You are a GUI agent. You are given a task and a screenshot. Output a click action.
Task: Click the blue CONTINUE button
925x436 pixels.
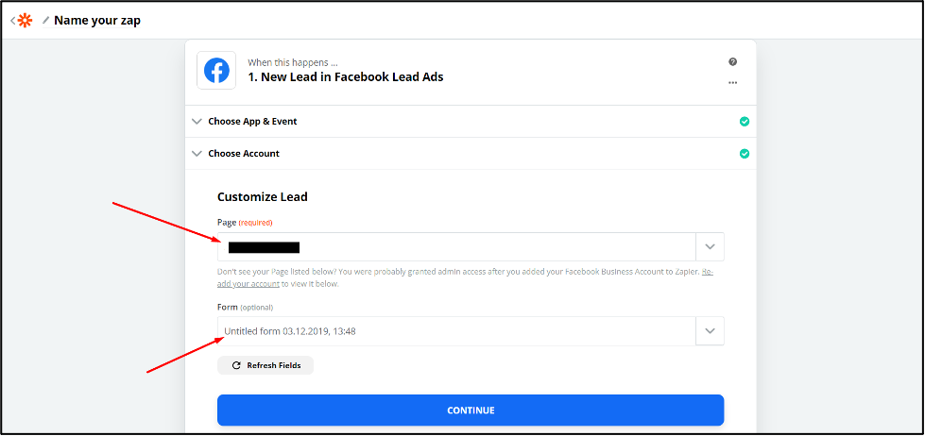tap(471, 411)
